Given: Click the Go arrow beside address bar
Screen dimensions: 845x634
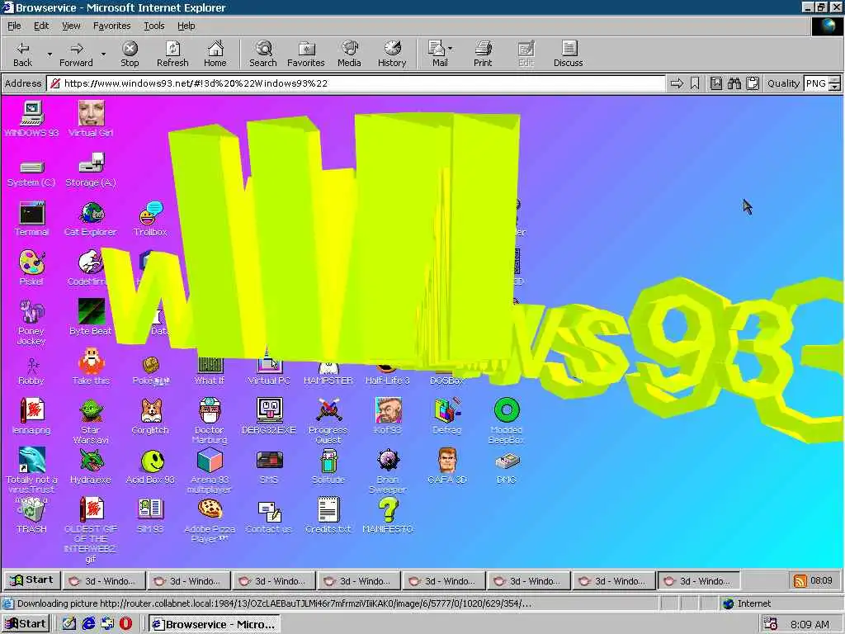Looking at the screenshot, I should pos(677,83).
